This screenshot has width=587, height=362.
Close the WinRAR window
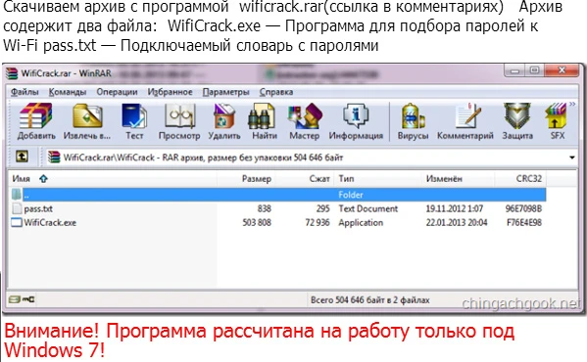[x=562, y=70]
